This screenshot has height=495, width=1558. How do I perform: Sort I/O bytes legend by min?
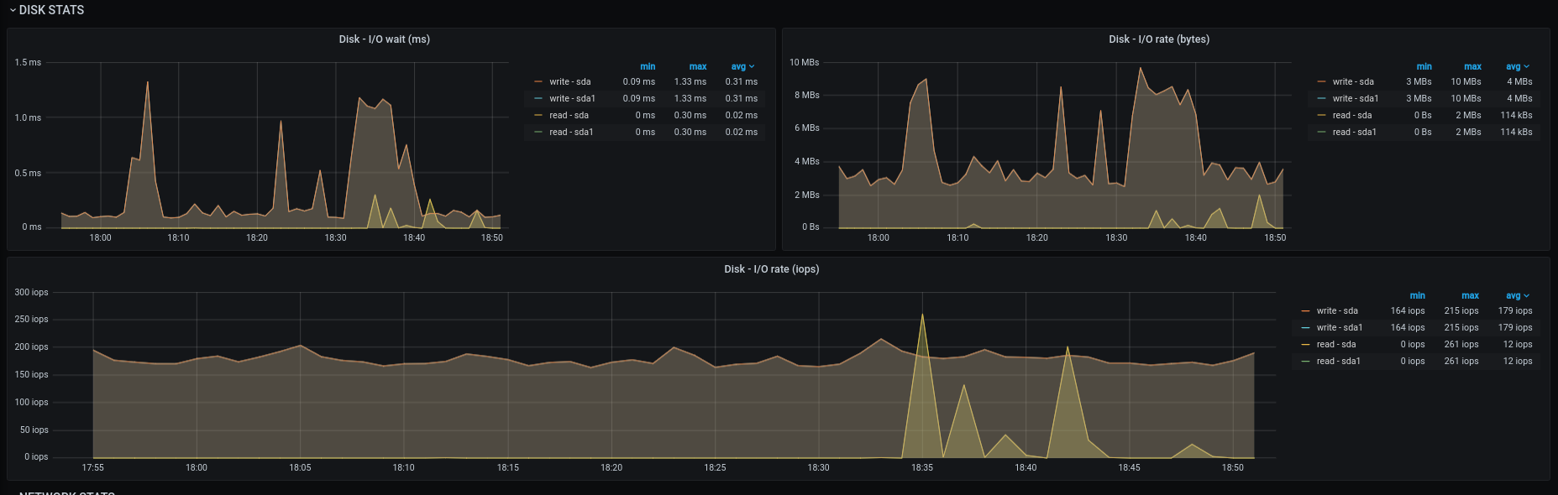click(1424, 66)
